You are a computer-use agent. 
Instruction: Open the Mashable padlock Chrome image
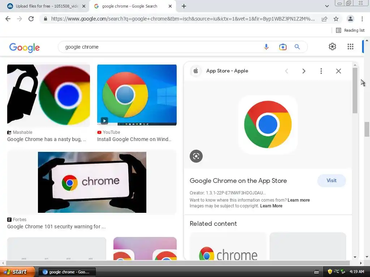[x=48, y=95]
